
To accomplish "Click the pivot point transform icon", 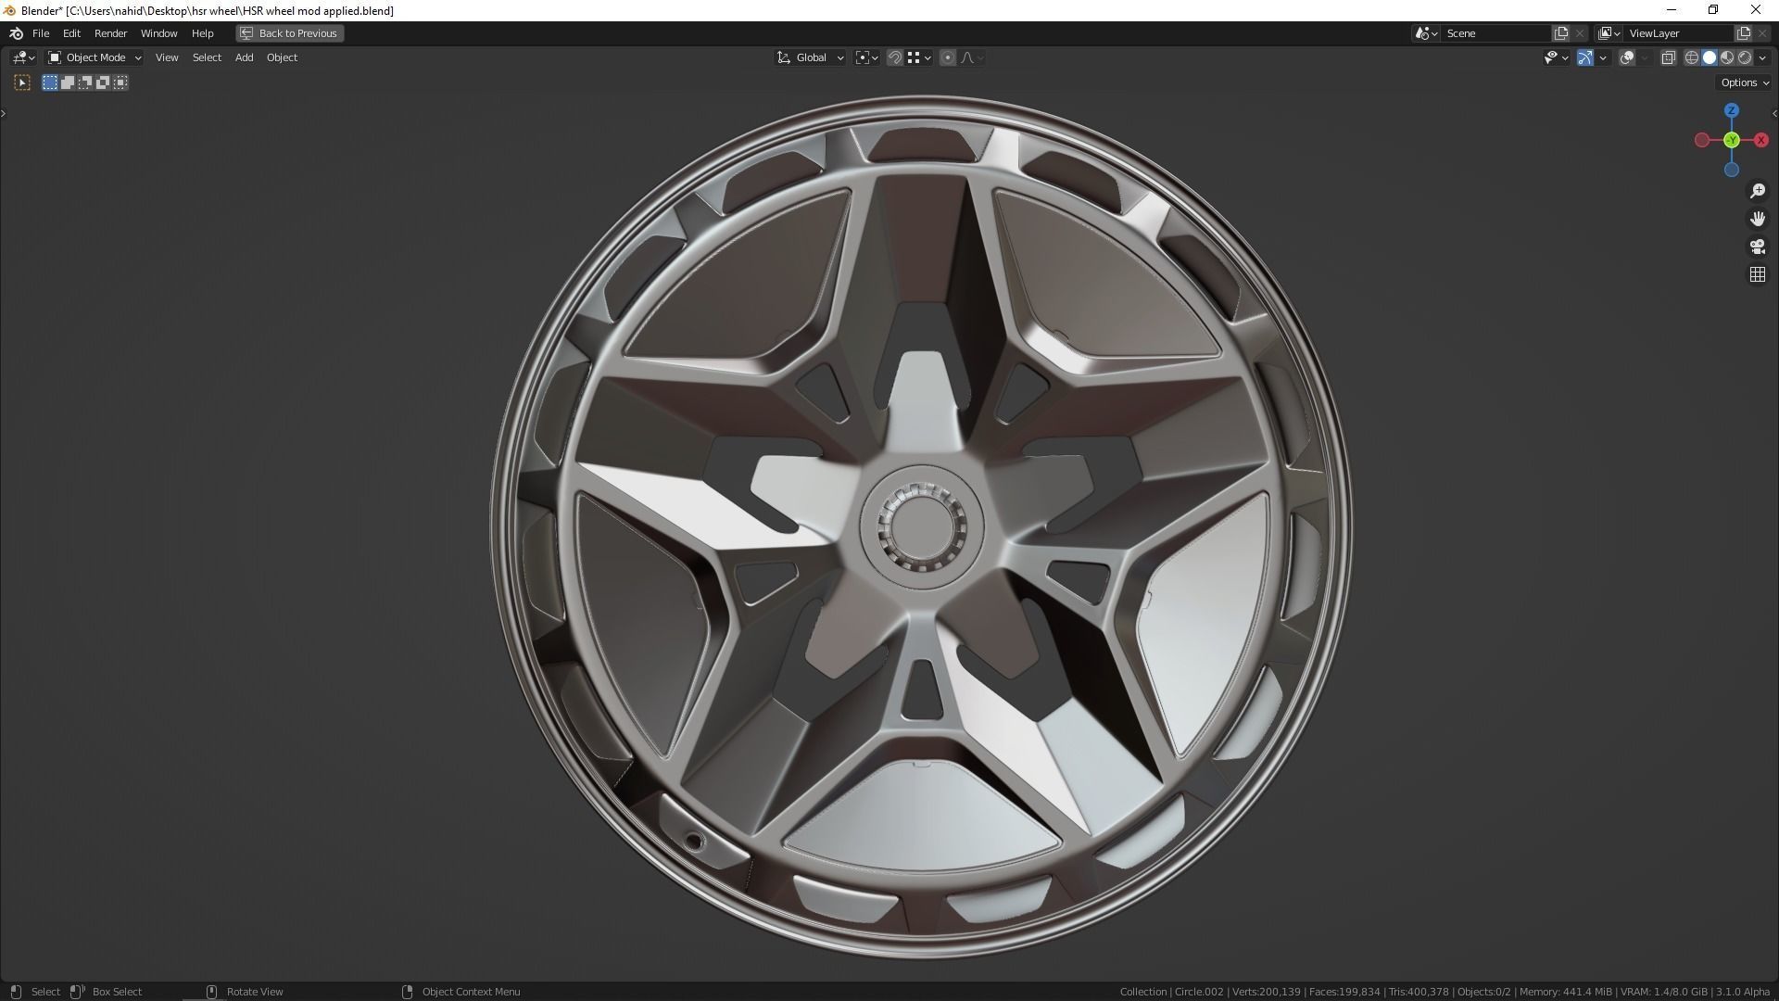I will [x=864, y=57].
